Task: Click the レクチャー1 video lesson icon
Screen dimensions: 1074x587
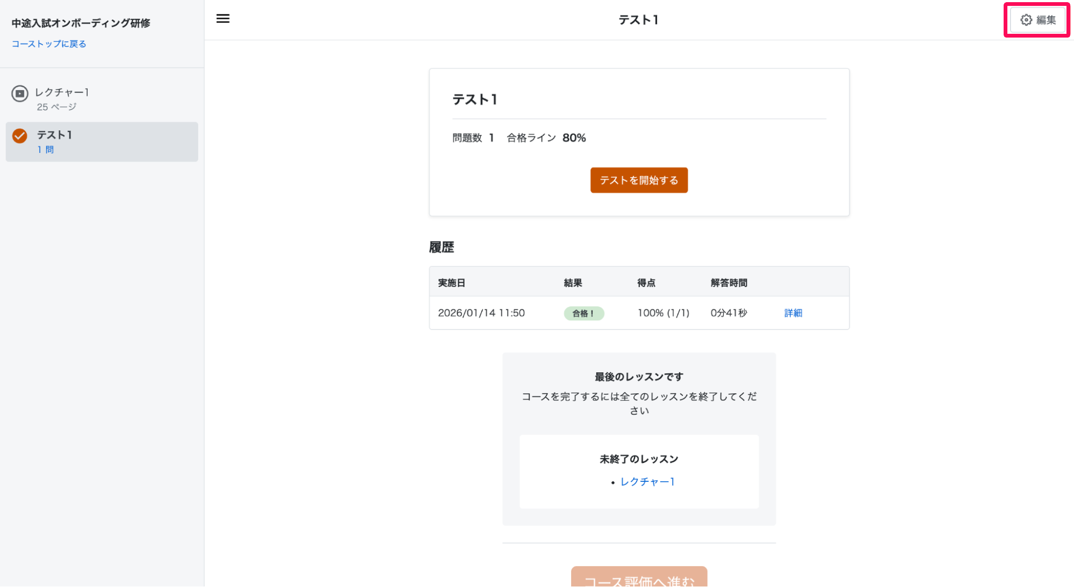Action: click(20, 93)
